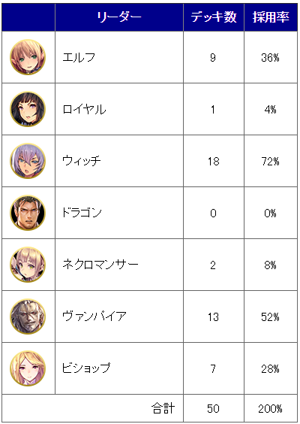Image resolution: width=300 pixels, height=424 pixels.
Task: Click the 200% total rate cell
Action: tap(271, 408)
